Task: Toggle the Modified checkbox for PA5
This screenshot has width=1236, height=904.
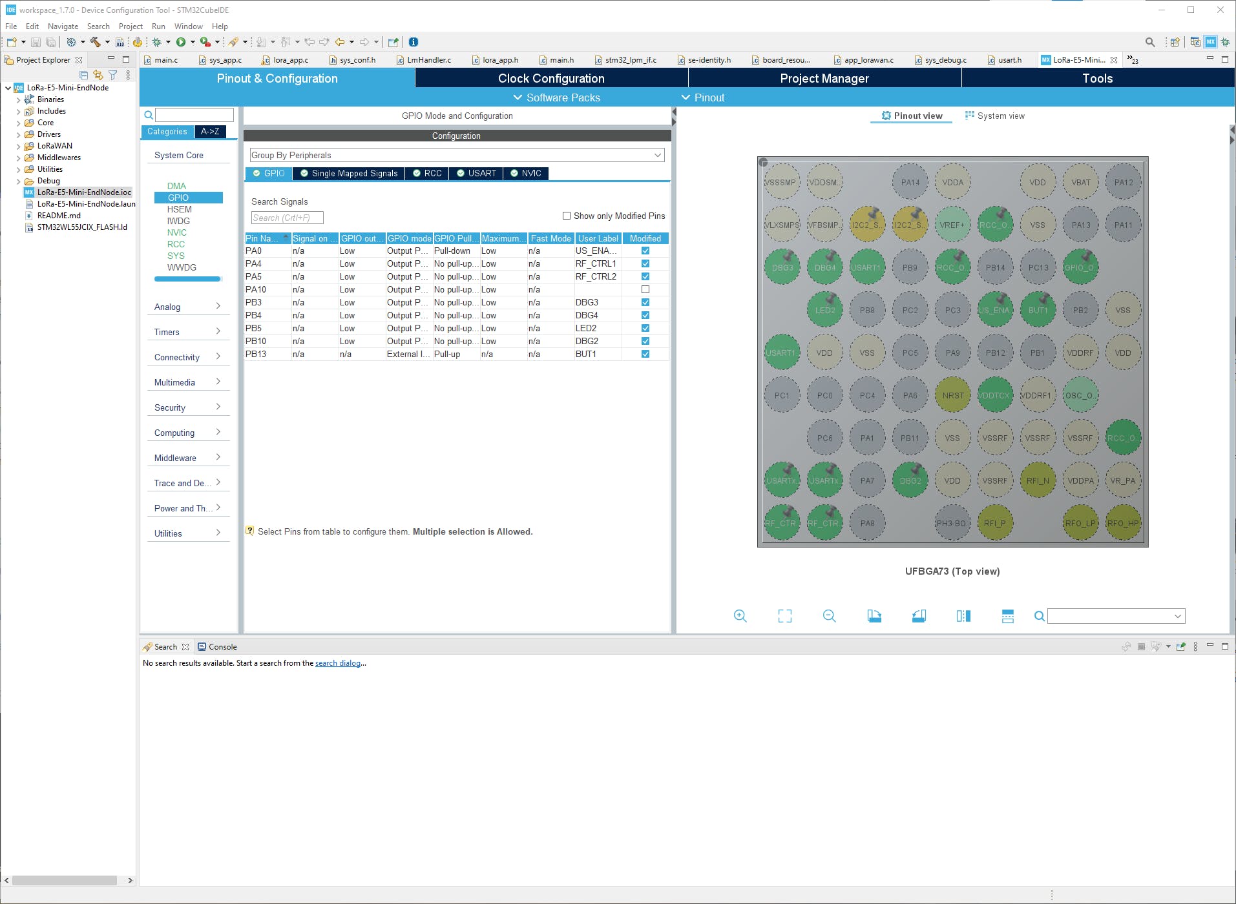Action: click(x=645, y=276)
